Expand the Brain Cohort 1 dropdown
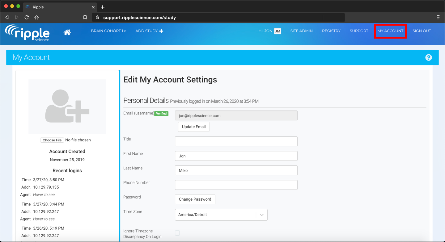The width and height of the screenshot is (445, 242). pyautogui.click(x=108, y=31)
